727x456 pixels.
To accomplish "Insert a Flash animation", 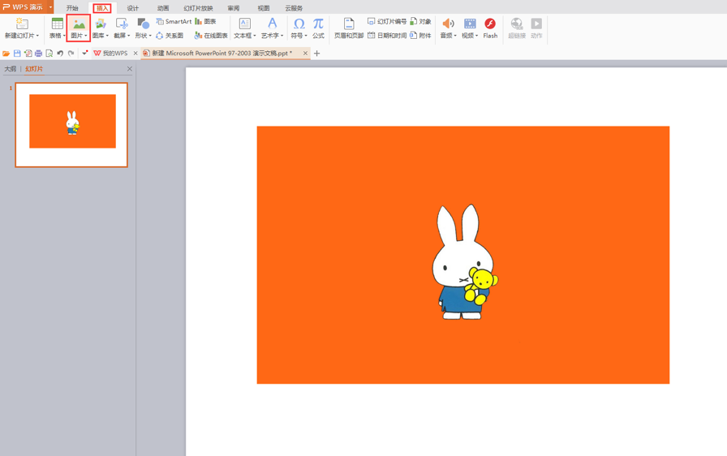I will (490, 28).
